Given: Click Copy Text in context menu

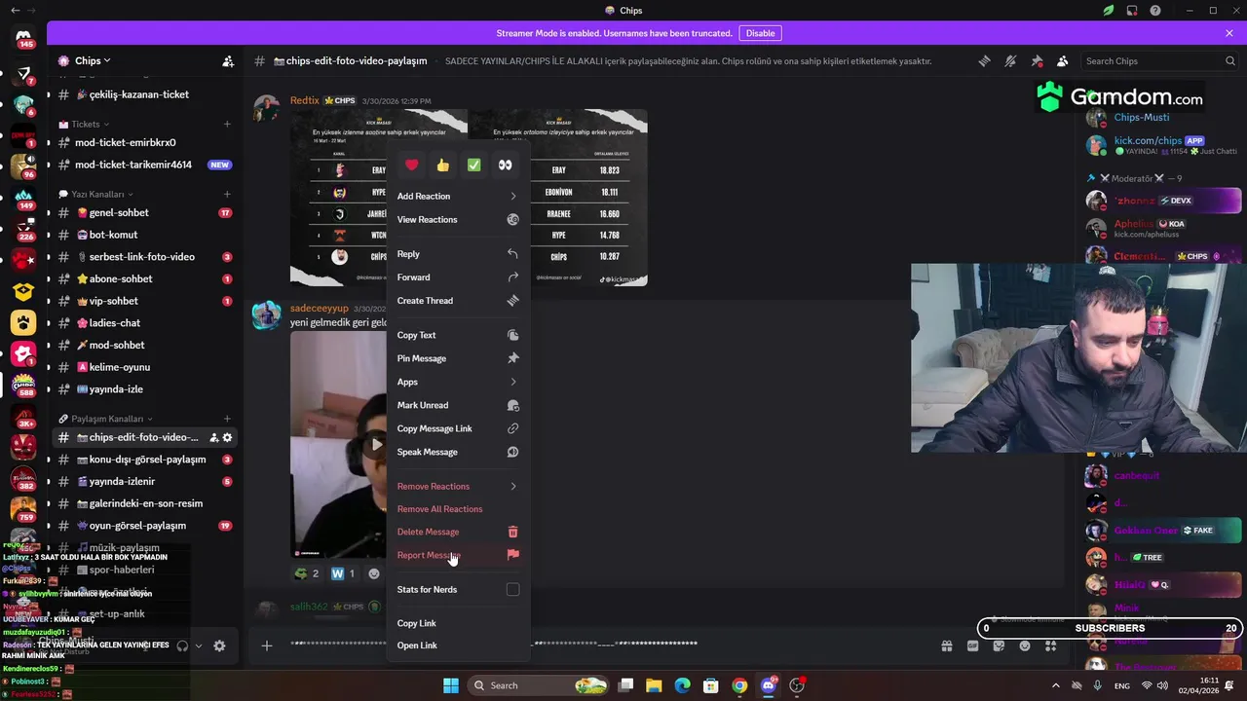Looking at the screenshot, I should pos(458,335).
